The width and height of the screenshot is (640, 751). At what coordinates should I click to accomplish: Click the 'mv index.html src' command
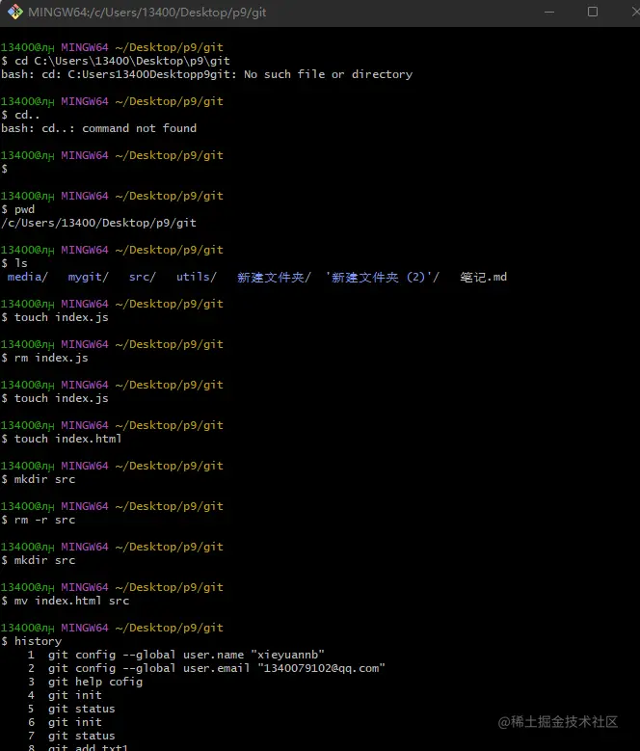[x=66, y=601]
